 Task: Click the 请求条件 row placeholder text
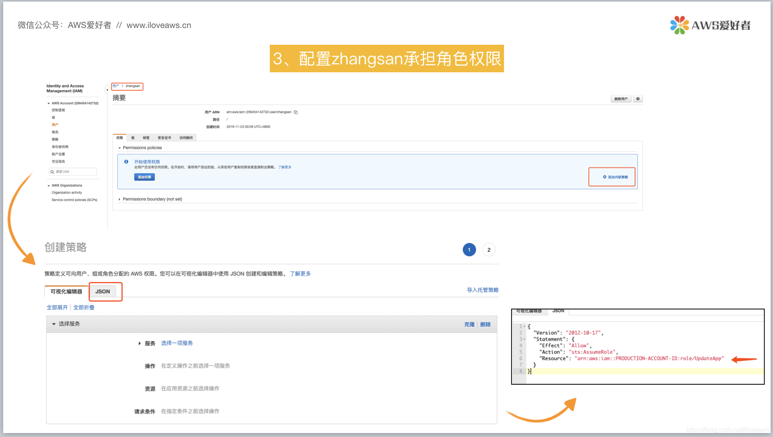(190, 411)
